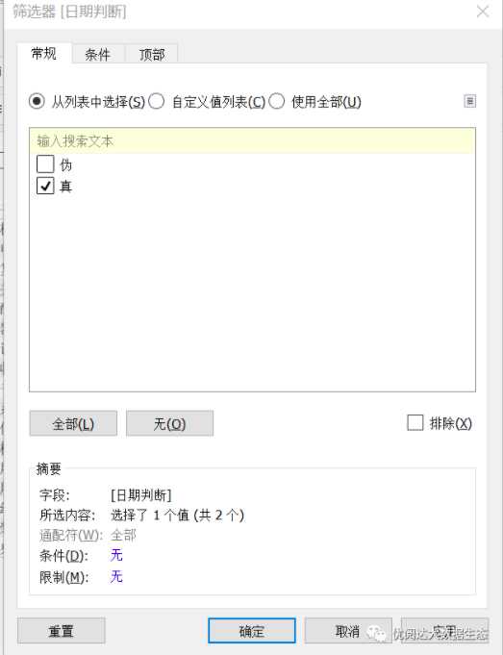503x655 pixels.
Task: Click the 无(O) select-none button
Action: (169, 423)
